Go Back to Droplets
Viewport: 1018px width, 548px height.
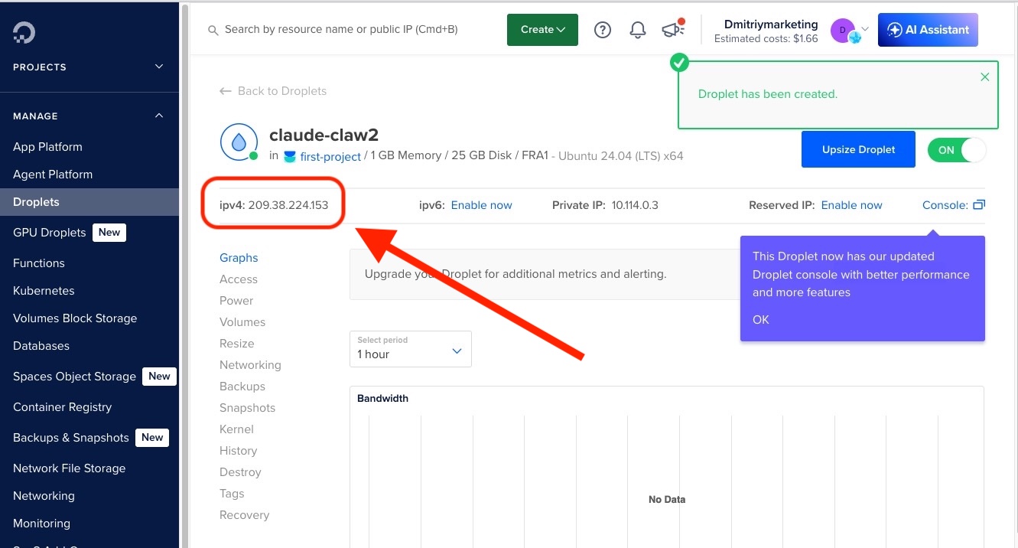pyautogui.click(x=273, y=91)
